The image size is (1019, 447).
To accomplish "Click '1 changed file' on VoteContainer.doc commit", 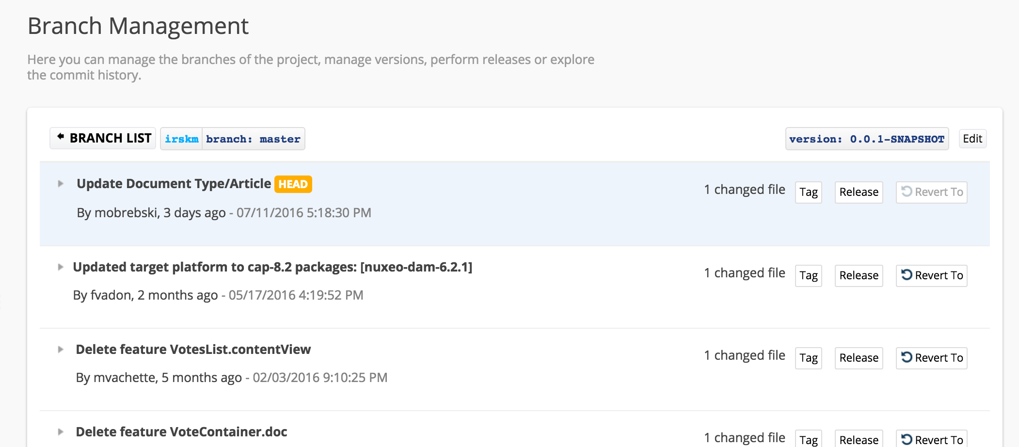I will pos(745,438).
